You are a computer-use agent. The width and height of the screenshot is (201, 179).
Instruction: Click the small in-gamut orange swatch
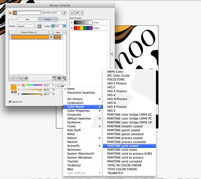pos(15,92)
